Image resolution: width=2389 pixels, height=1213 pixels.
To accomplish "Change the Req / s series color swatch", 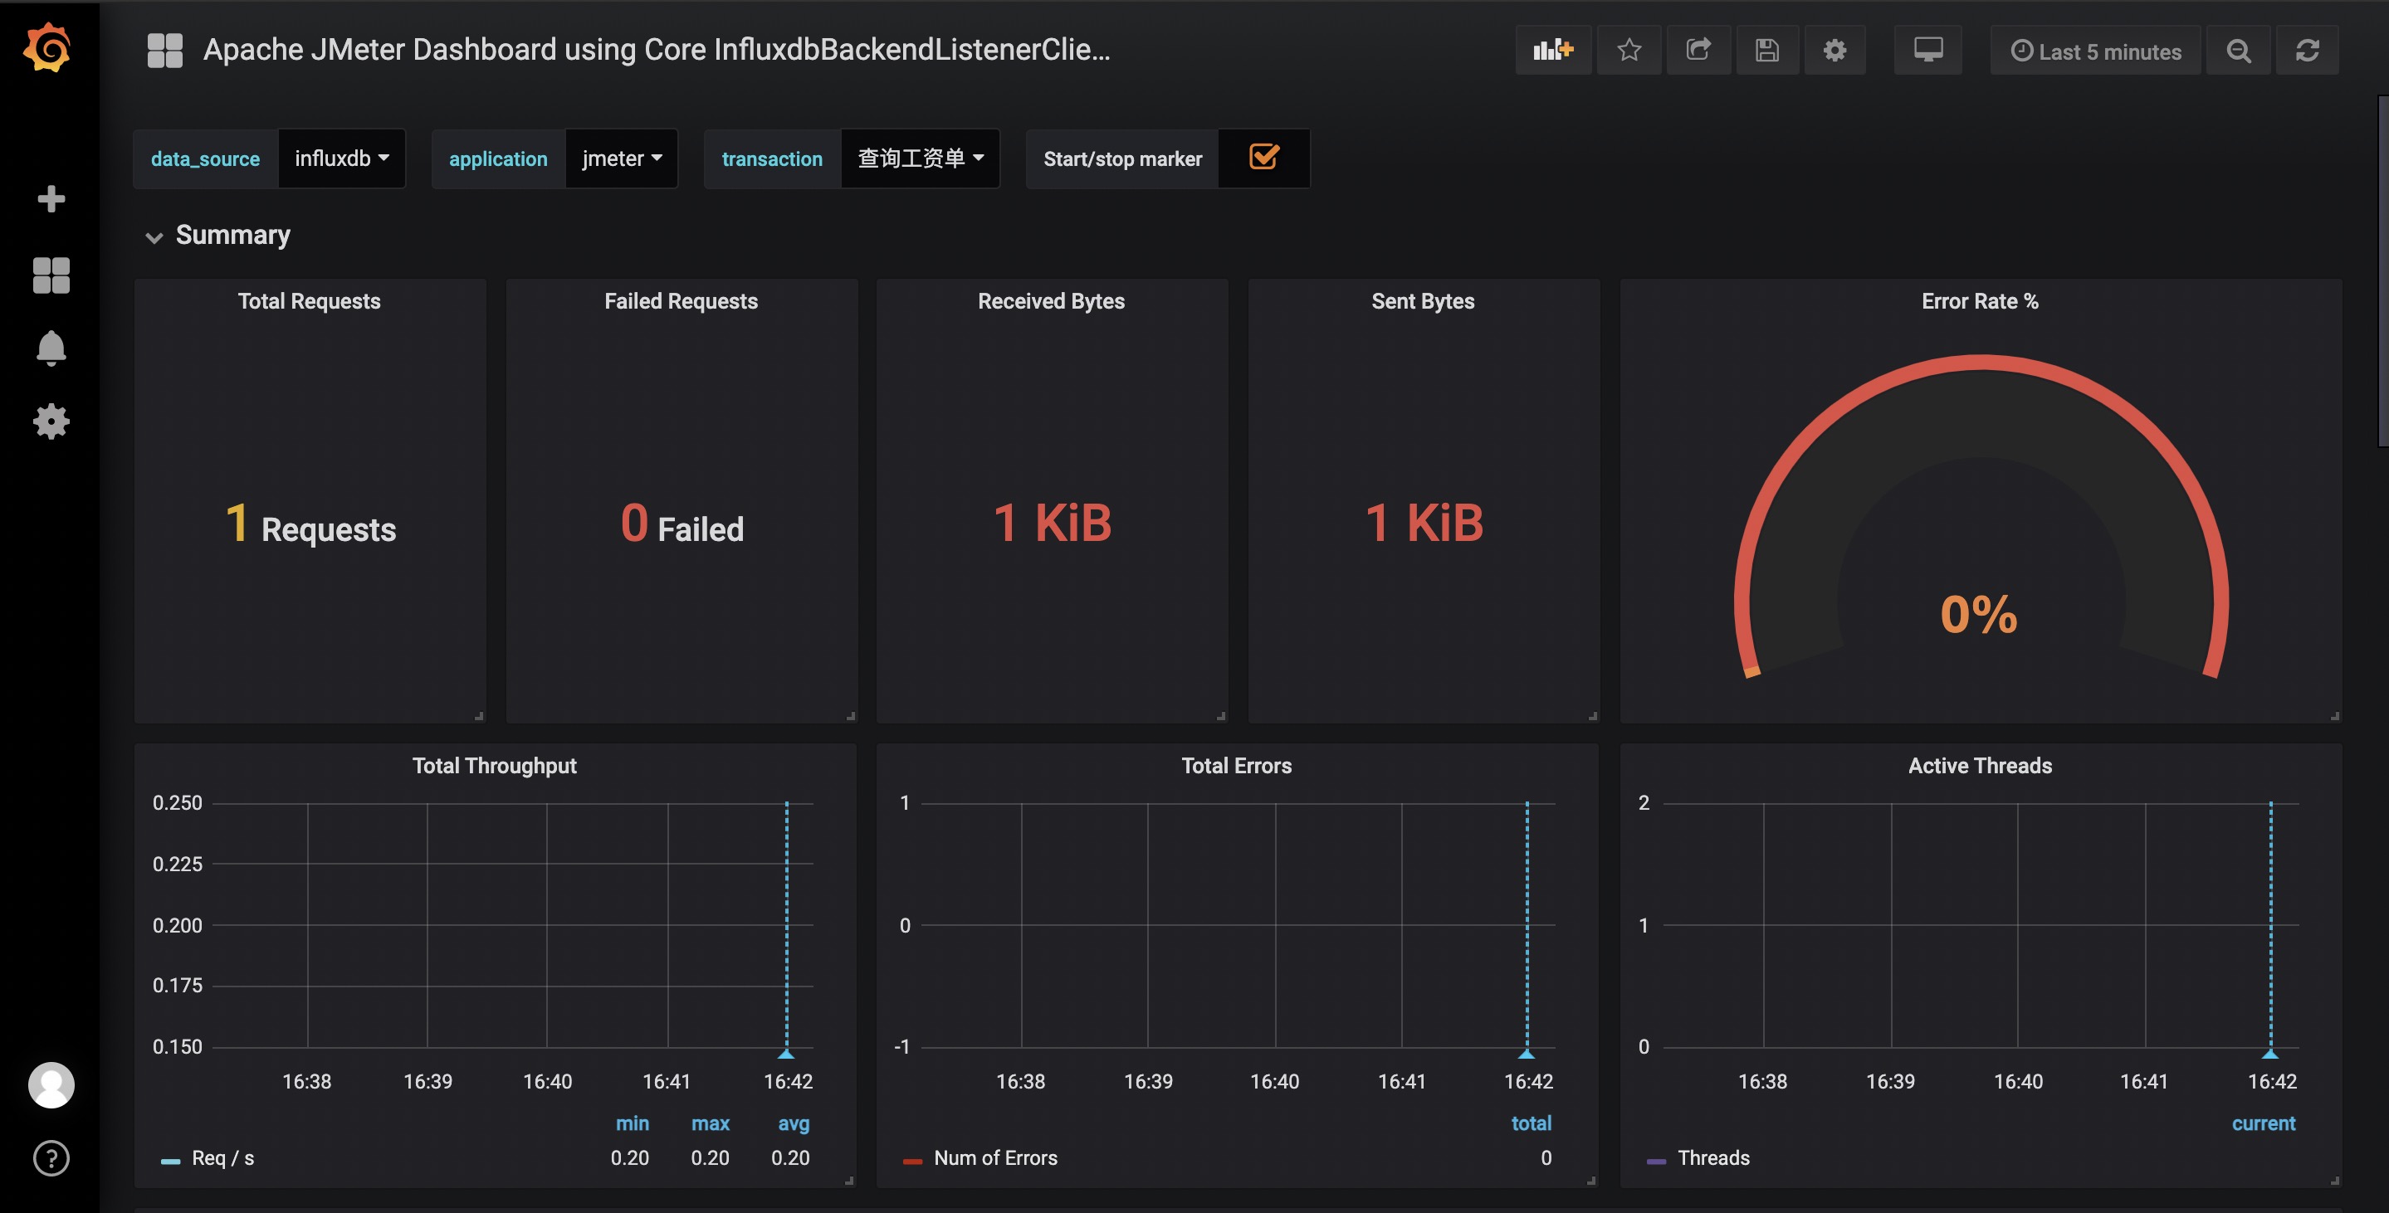I will coord(171,1161).
